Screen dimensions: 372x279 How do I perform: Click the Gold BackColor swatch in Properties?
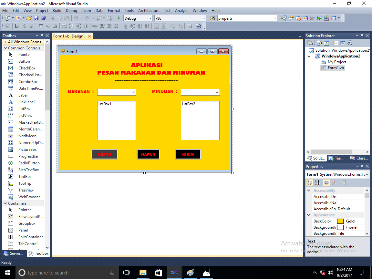click(341, 221)
